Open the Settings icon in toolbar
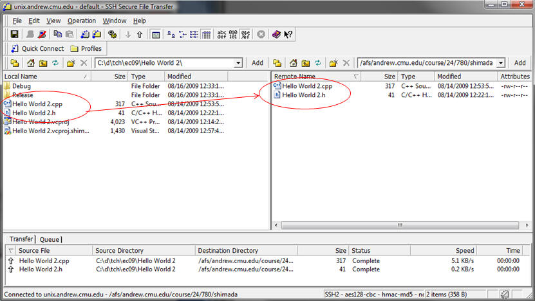The image size is (535, 301). tap(112, 34)
